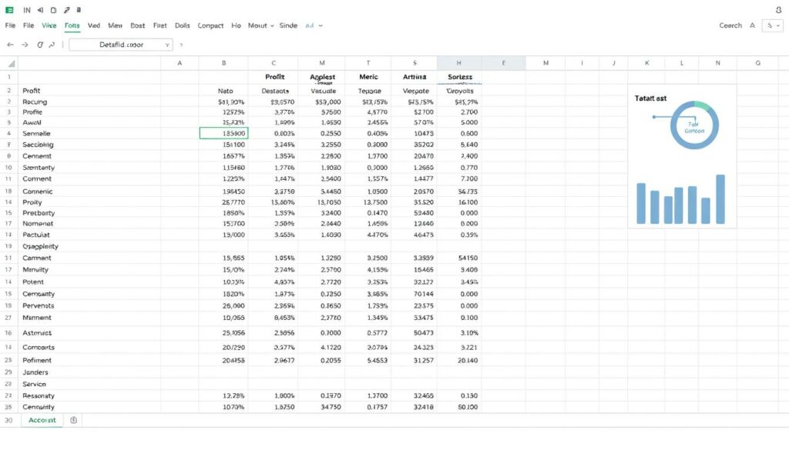
Task: Switch to the Foits tab
Action: [x=72, y=25]
